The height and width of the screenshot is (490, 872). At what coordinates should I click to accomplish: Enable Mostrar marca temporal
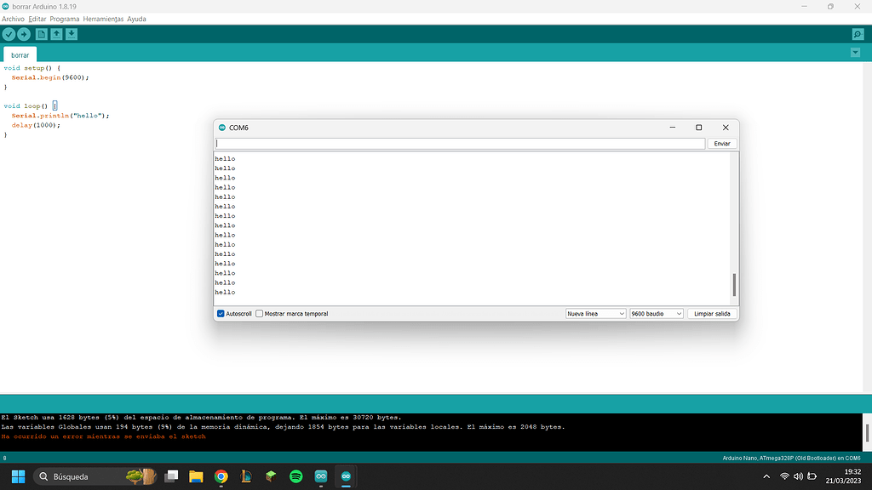click(x=260, y=313)
